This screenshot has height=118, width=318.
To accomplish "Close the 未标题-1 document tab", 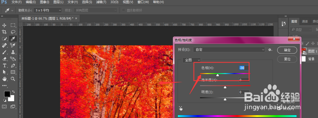I will point(76,18).
